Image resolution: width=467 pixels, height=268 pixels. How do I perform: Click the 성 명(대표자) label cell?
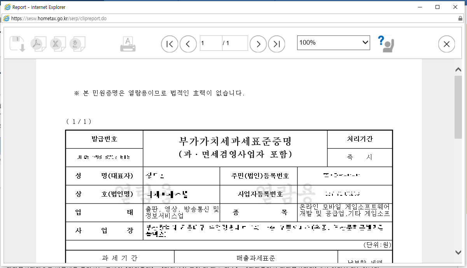(x=104, y=176)
